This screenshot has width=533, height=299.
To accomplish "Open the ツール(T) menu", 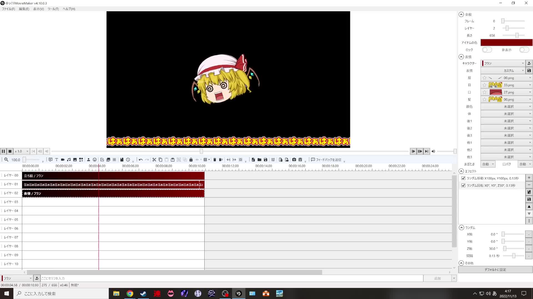I will (53, 9).
